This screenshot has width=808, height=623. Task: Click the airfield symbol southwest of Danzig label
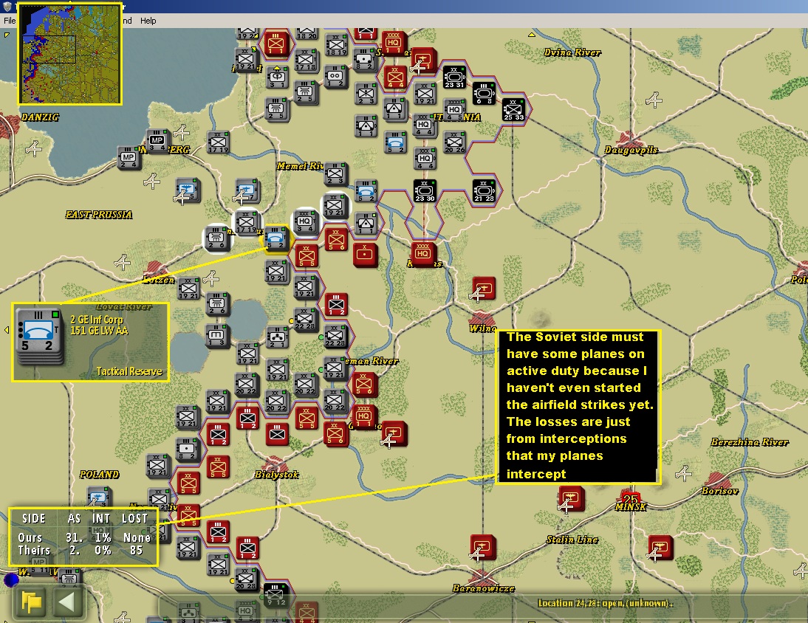pos(34,148)
